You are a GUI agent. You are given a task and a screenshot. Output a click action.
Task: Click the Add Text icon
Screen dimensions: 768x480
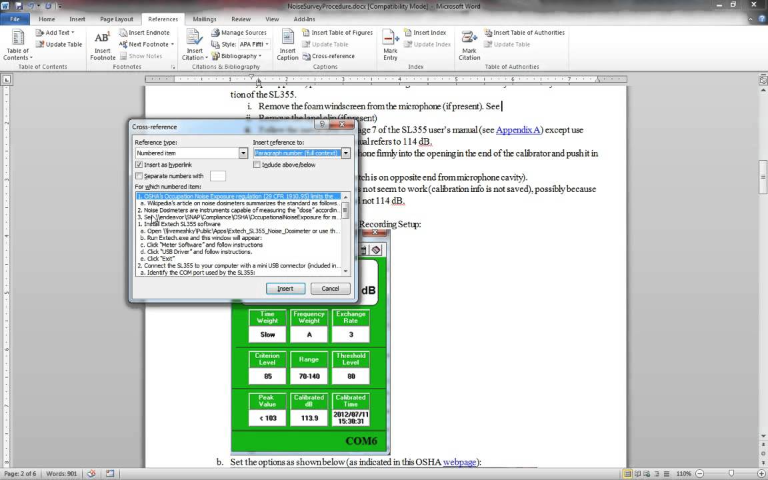pos(40,33)
